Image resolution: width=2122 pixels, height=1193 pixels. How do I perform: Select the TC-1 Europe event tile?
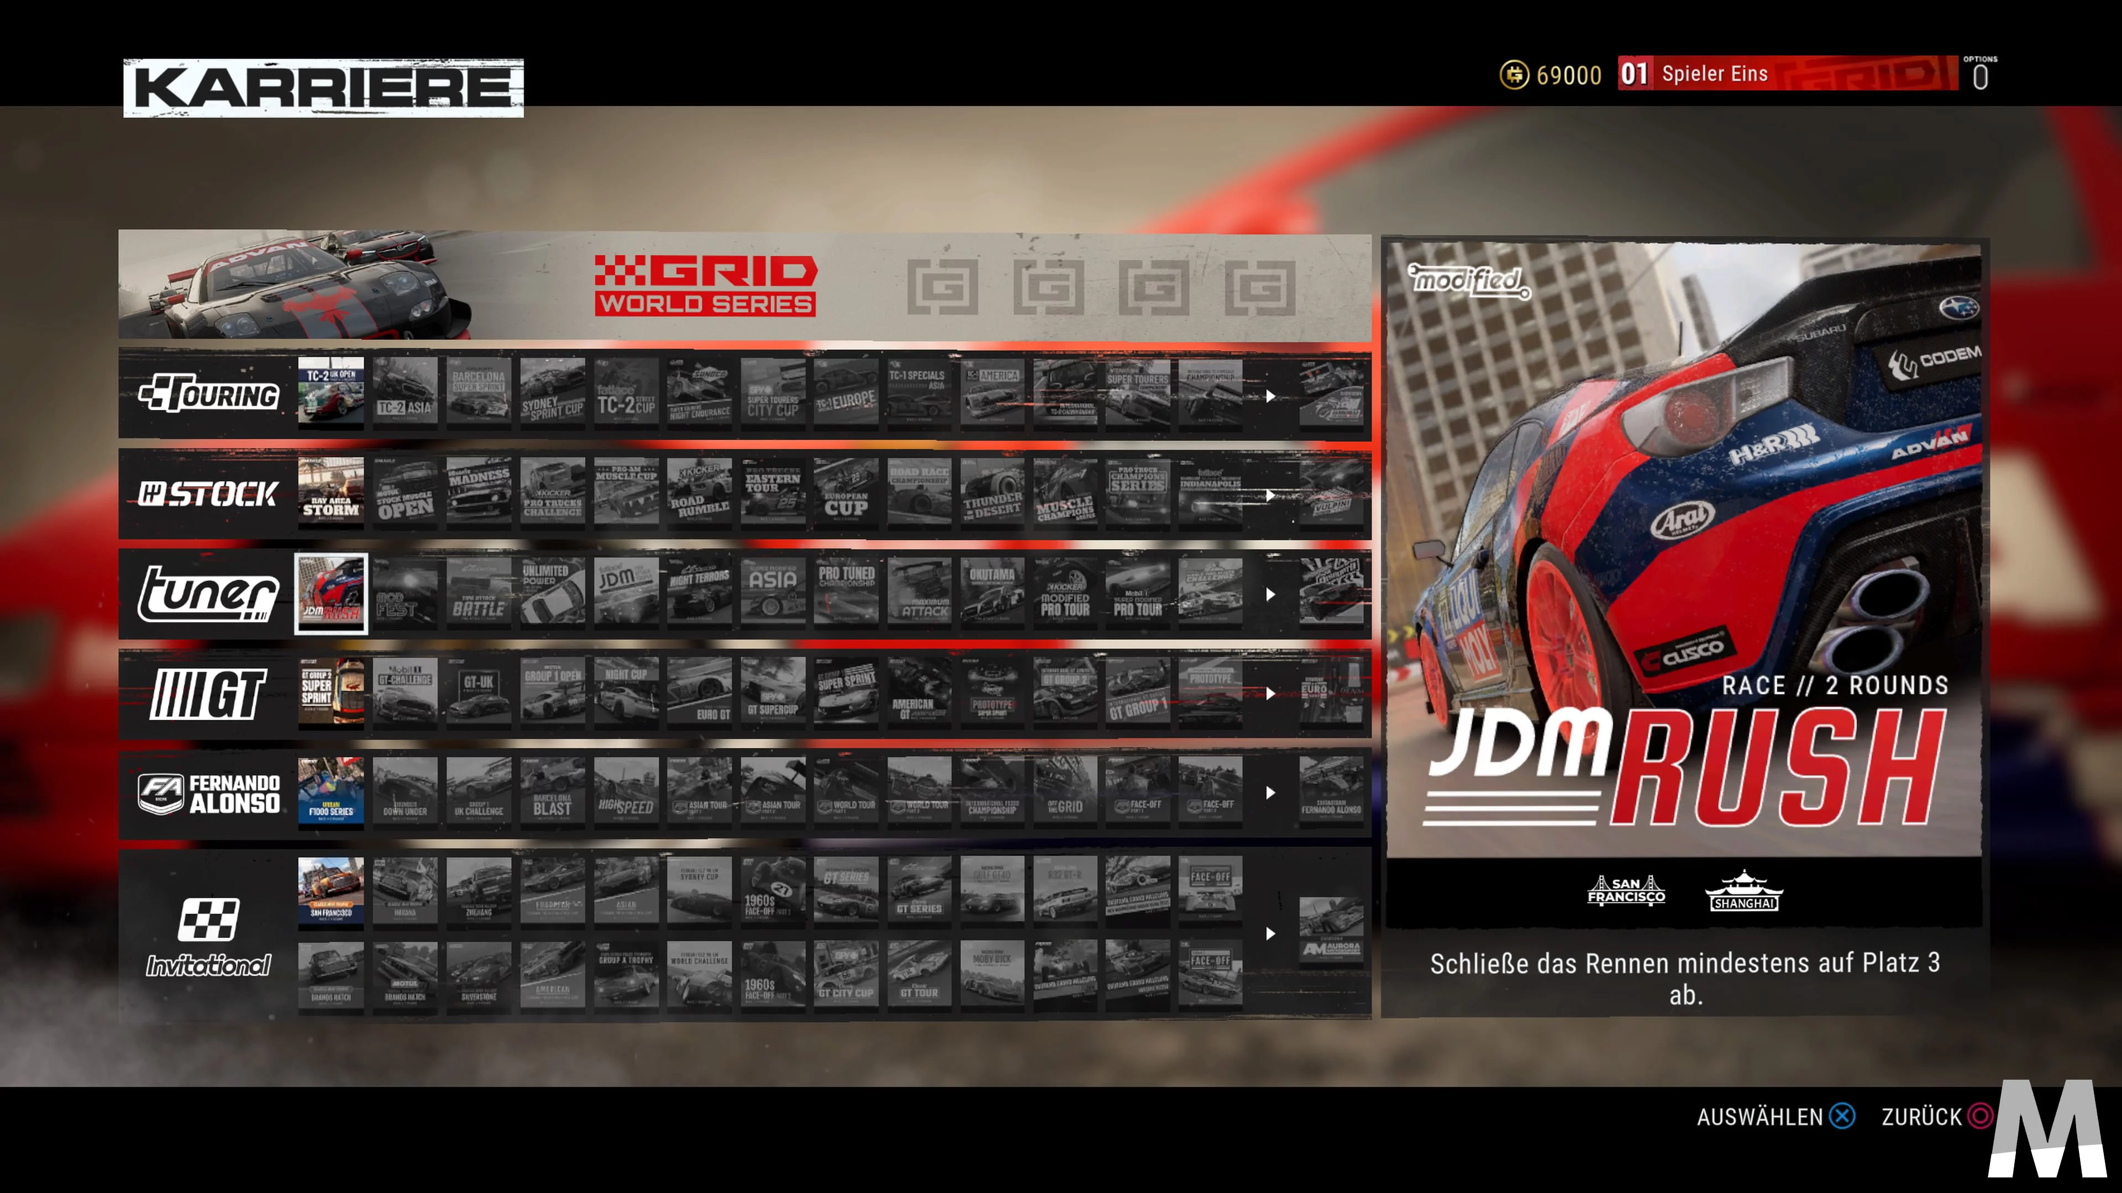pyautogui.click(x=846, y=394)
